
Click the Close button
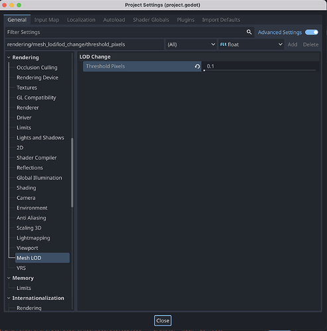coord(163,320)
